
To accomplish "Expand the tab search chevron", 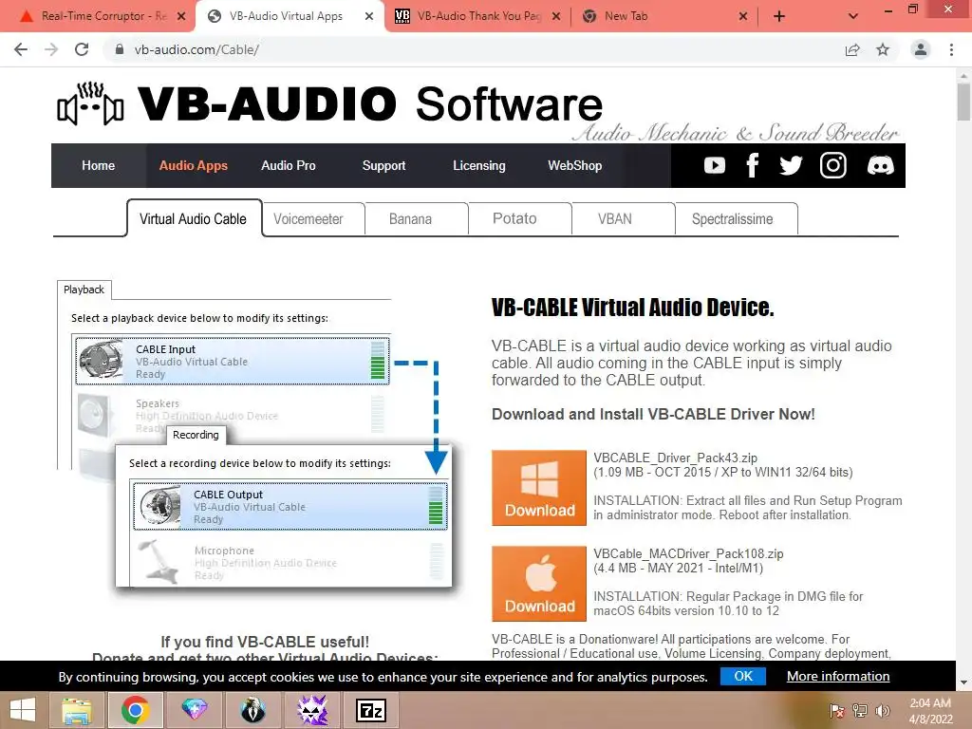I will pyautogui.click(x=853, y=17).
